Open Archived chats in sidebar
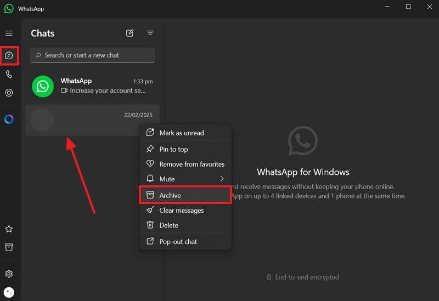Viewport: 439px width, 301px height. [x=9, y=248]
